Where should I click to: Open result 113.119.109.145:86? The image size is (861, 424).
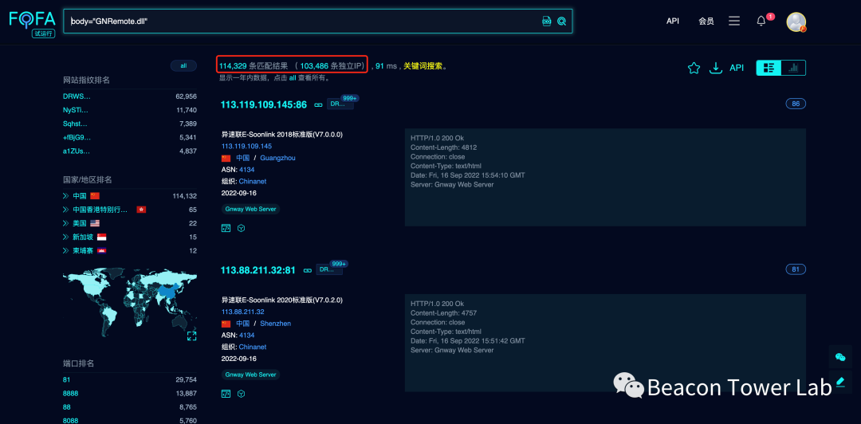[264, 104]
